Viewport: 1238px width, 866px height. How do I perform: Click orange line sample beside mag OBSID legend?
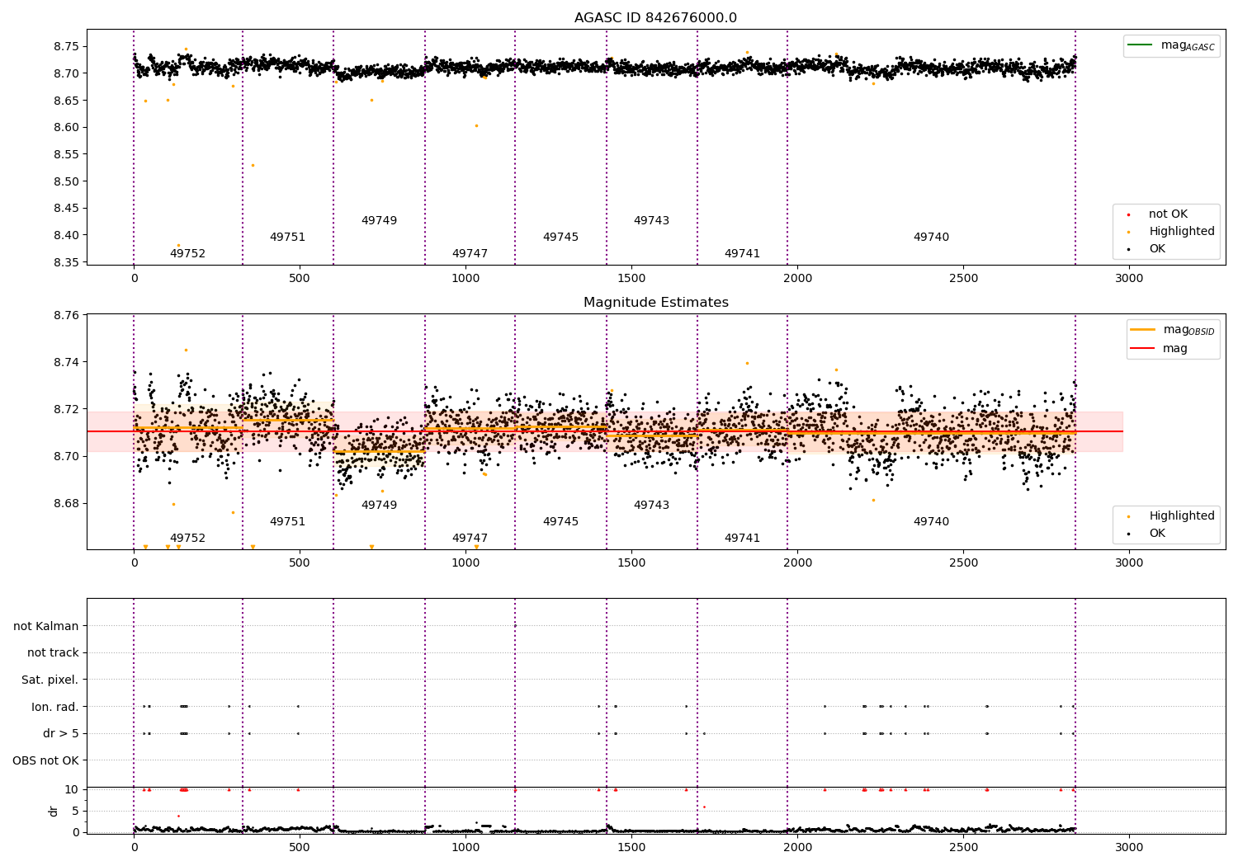1142,330
